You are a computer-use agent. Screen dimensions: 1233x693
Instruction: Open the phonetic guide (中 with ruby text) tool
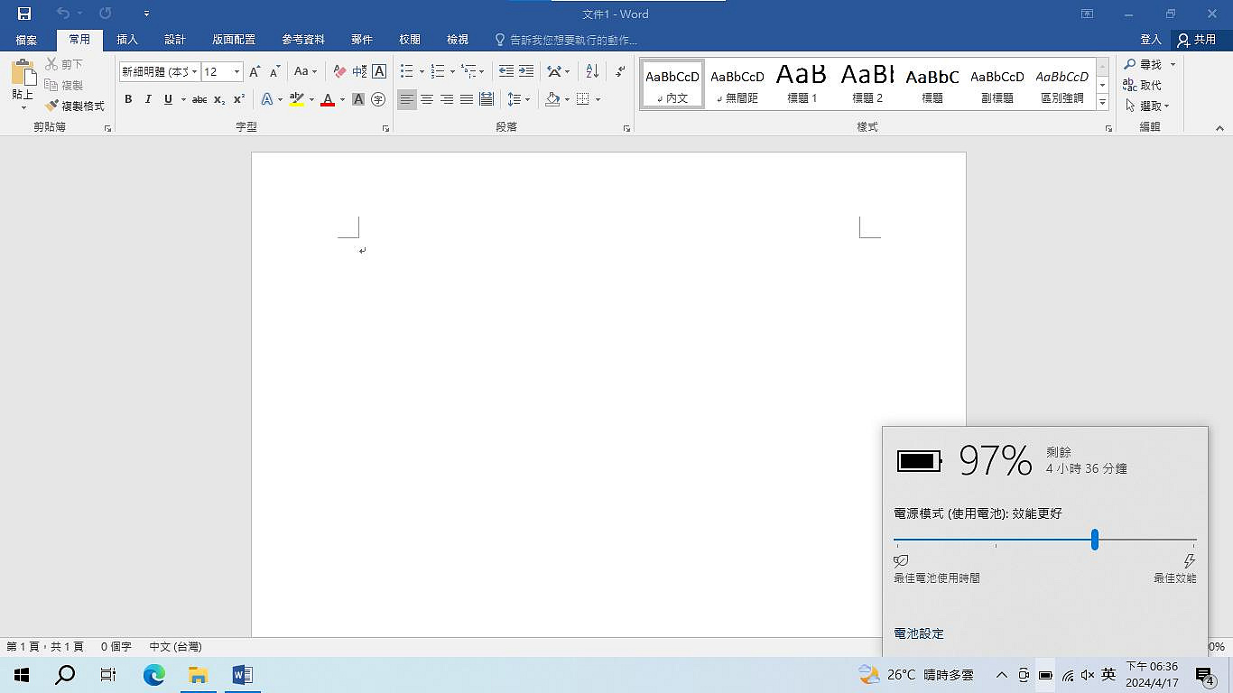(359, 71)
